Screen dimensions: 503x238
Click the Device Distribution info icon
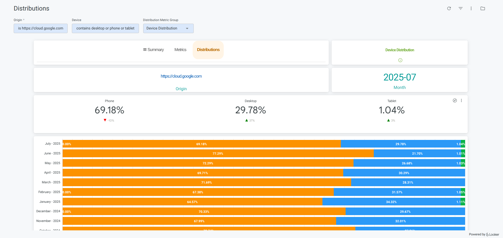(400, 60)
